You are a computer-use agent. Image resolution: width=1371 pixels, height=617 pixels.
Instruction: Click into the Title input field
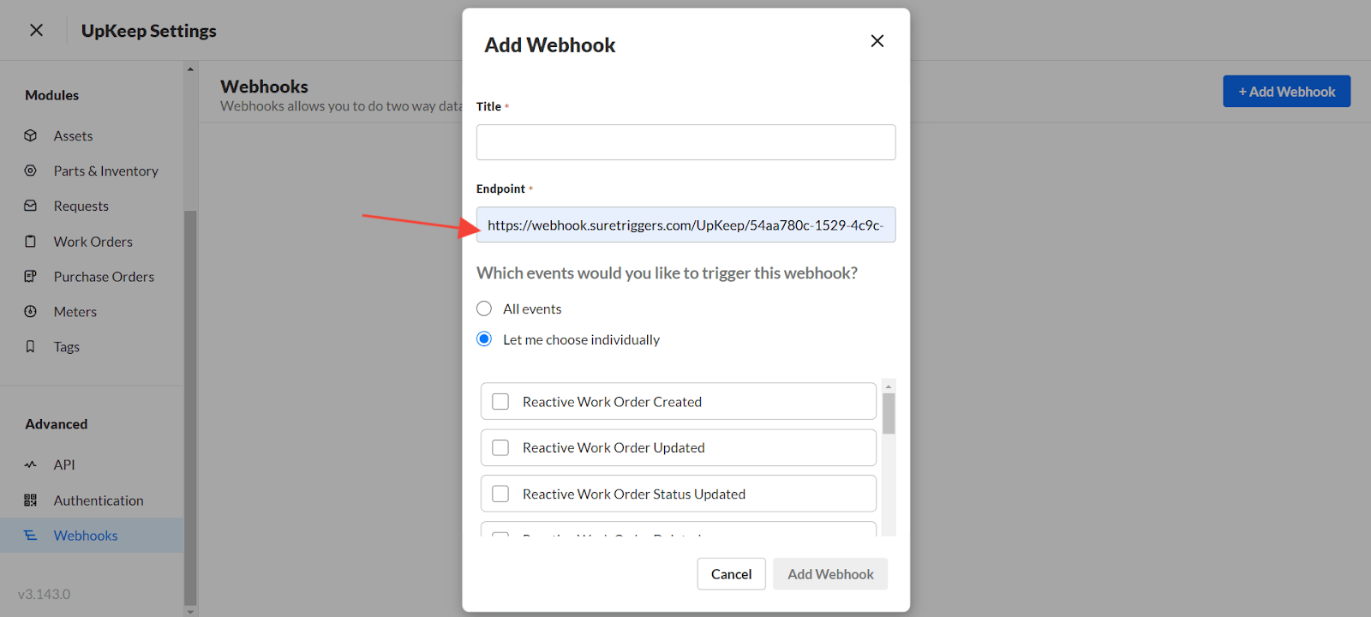coord(685,142)
